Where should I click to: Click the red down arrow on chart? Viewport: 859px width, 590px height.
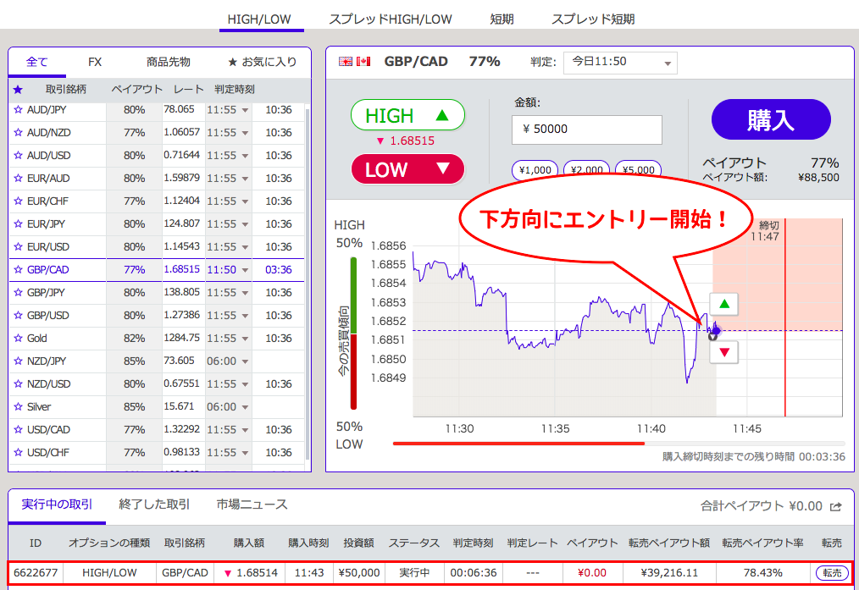(723, 351)
